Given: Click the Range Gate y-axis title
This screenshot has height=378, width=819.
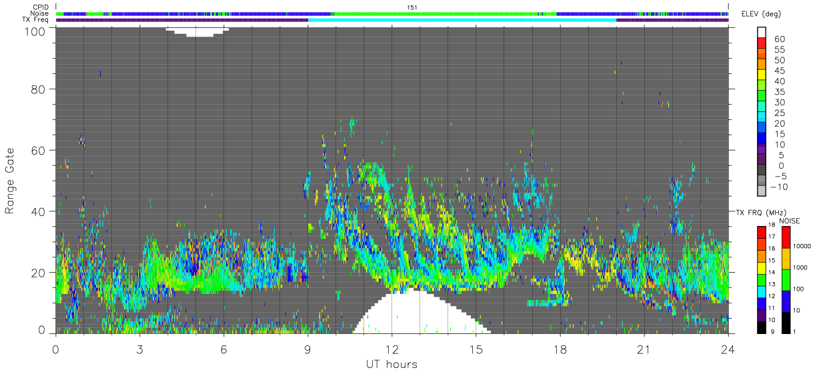Looking at the screenshot, I should [10, 181].
